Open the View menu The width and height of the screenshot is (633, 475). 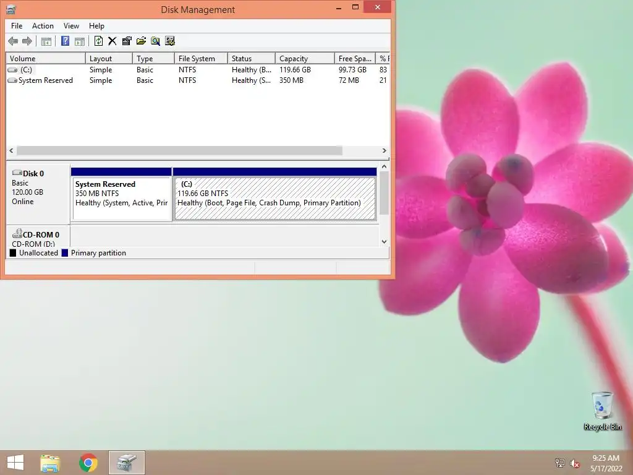71,26
